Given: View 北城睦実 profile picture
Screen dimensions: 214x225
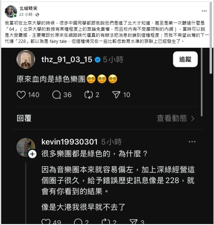Looking at the screenshot, I should (11, 12).
